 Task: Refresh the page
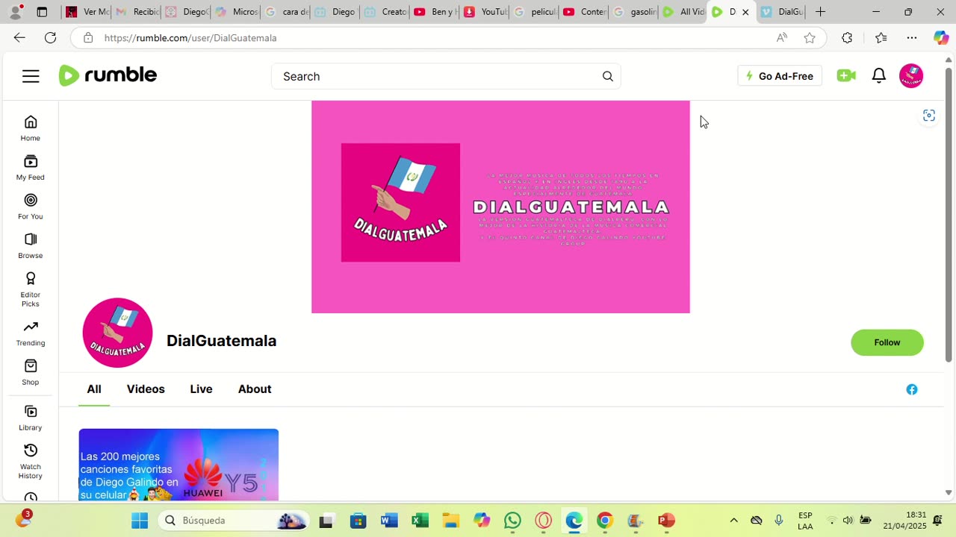[50, 37]
